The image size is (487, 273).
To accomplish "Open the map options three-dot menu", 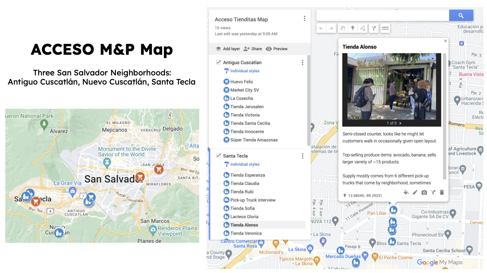I will coord(304,19).
